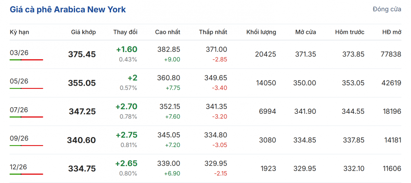Screen dimensions: 411x183
Task: Select the 05/26 contract term
Action: 19,81
